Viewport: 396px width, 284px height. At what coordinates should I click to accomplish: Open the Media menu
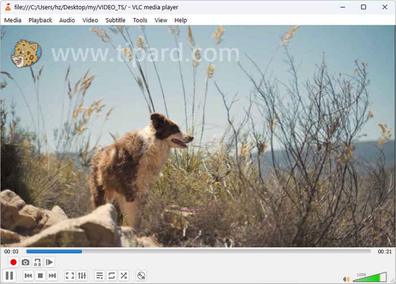[x=13, y=20]
